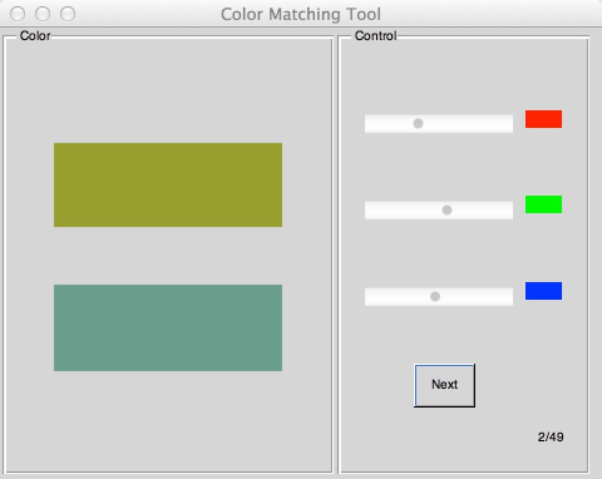Click the olive target color rectangle
The height and width of the screenshot is (479, 602).
[168, 185]
